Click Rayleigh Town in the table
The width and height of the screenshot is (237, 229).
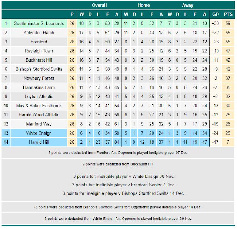(39, 51)
